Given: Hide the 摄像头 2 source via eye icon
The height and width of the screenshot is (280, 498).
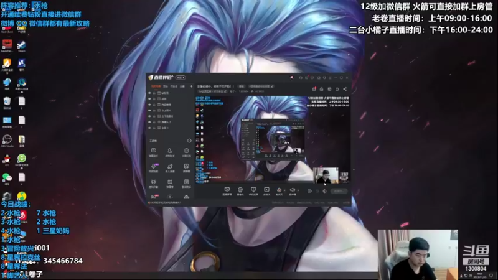Looking at the screenshot, I should [149, 122].
